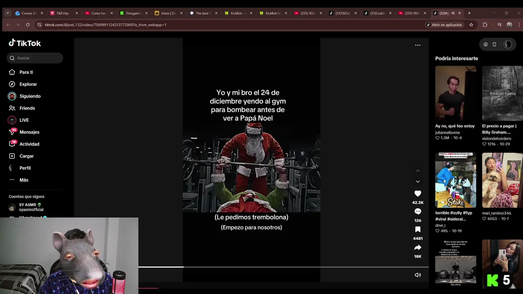Go to next video with down chevron

[x=418, y=181]
